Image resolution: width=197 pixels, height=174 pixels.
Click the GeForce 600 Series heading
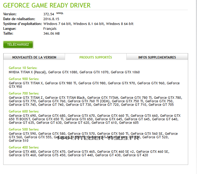point(24,111)
